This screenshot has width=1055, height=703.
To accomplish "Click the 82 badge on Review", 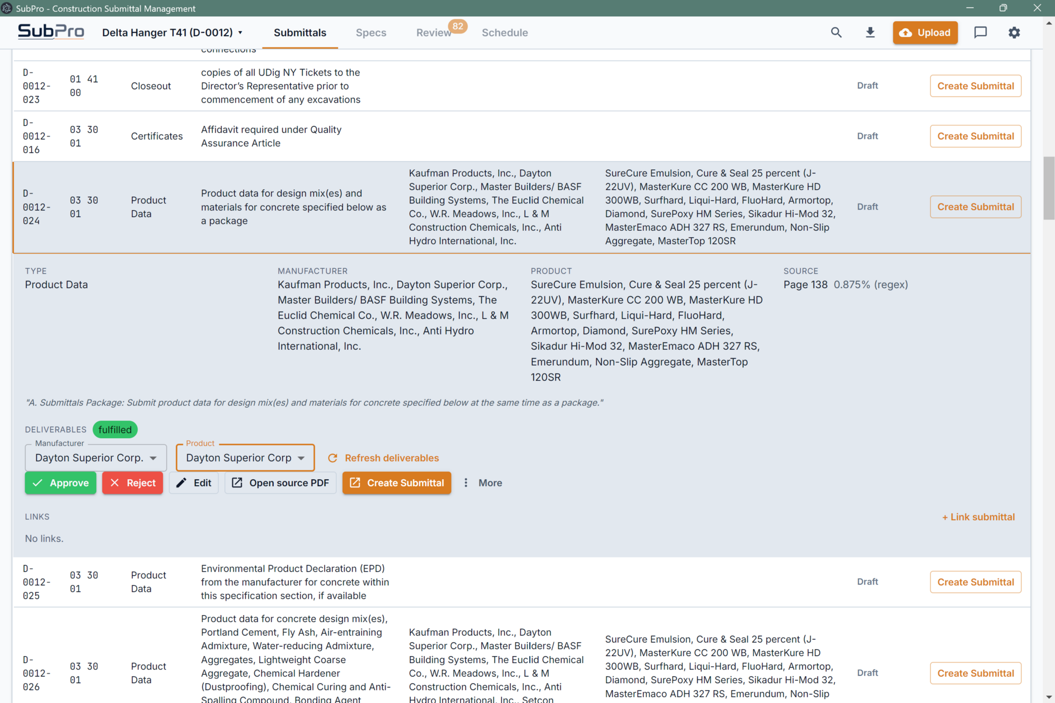I will 458,26.
